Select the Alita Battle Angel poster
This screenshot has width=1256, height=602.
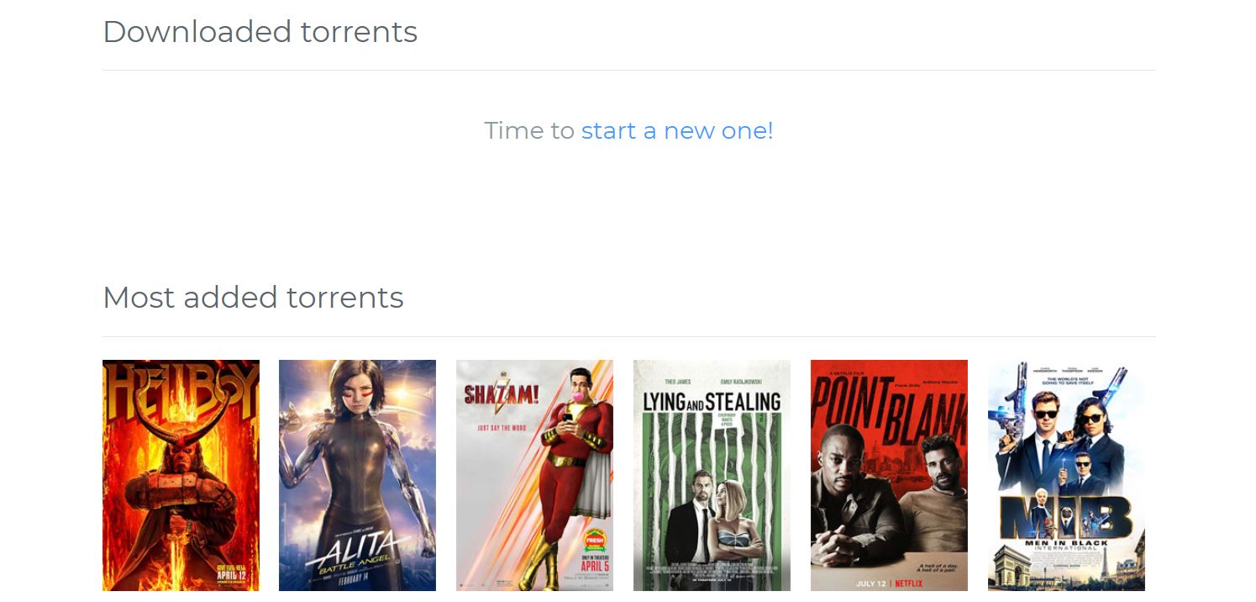pyautogui.click(x=357, y=476)
